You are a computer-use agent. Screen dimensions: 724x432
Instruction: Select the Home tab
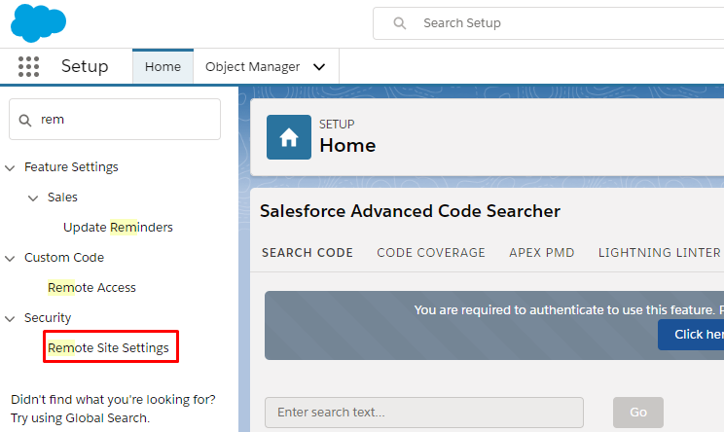pyautogui.click(x=163, y=66)
